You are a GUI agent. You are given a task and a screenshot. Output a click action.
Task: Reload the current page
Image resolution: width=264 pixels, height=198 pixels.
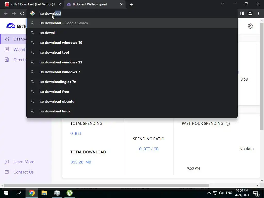click(x=22, y=13)
